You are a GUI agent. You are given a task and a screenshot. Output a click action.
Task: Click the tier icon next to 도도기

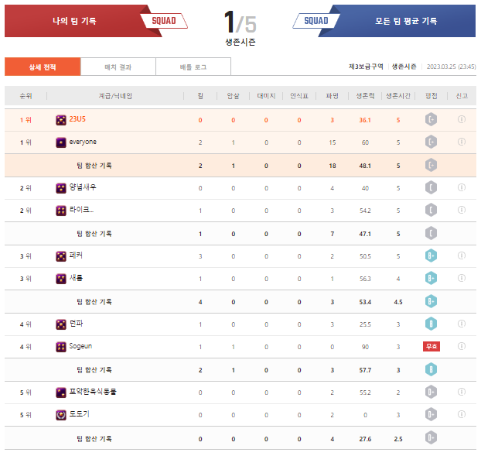click(x=61, y=415)
